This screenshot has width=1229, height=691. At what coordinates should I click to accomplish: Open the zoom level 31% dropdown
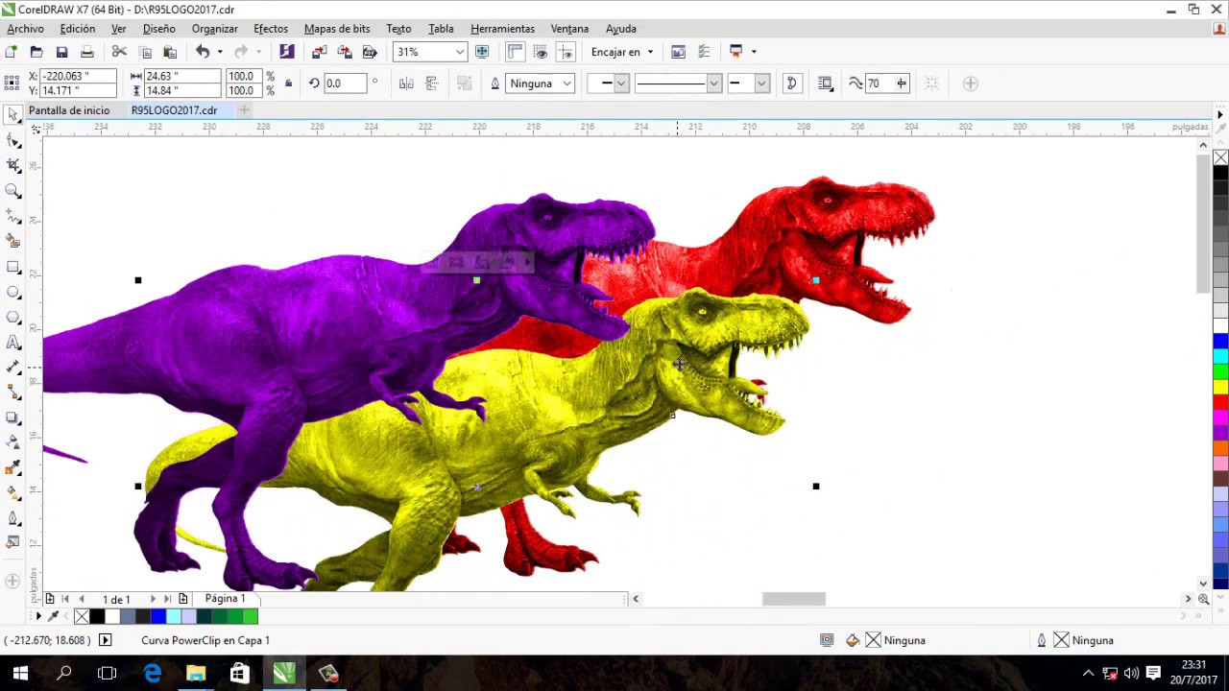click(x=460, y=52)
